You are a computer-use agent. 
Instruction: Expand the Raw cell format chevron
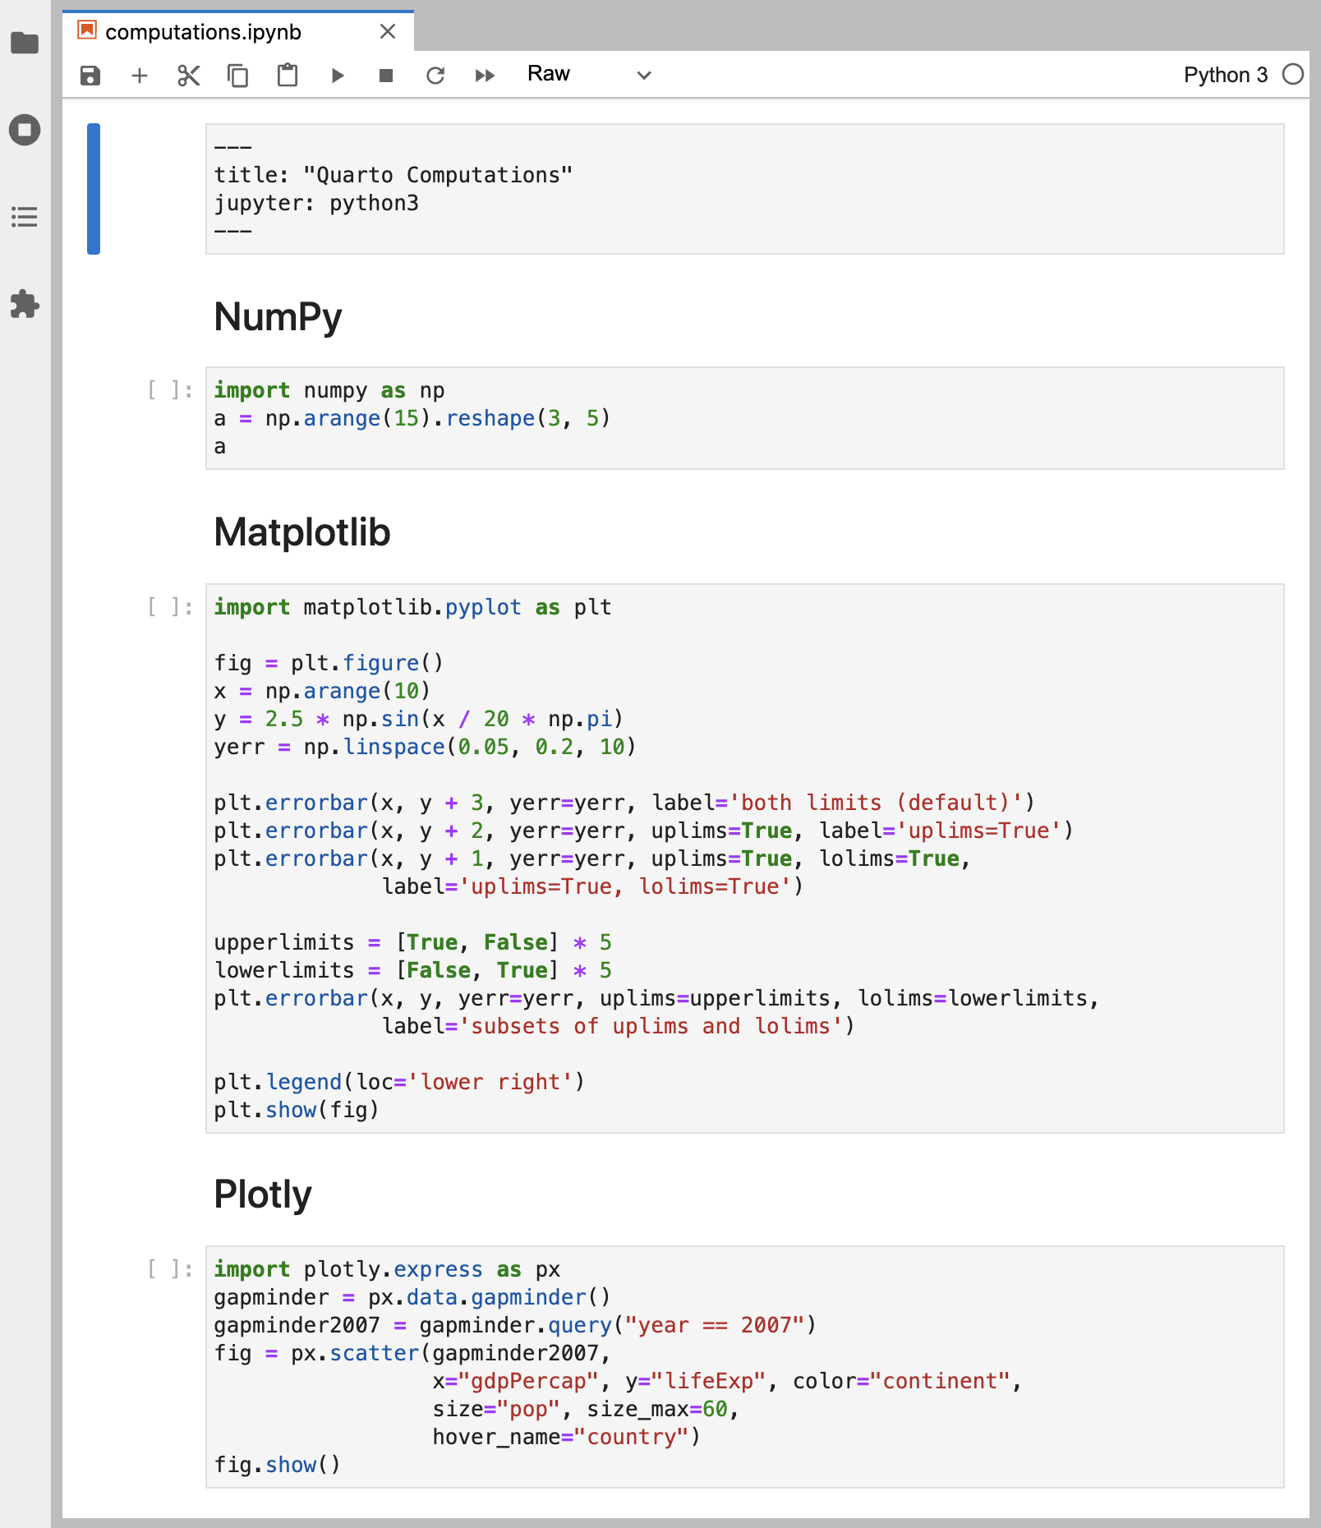[x=643, y=75]
